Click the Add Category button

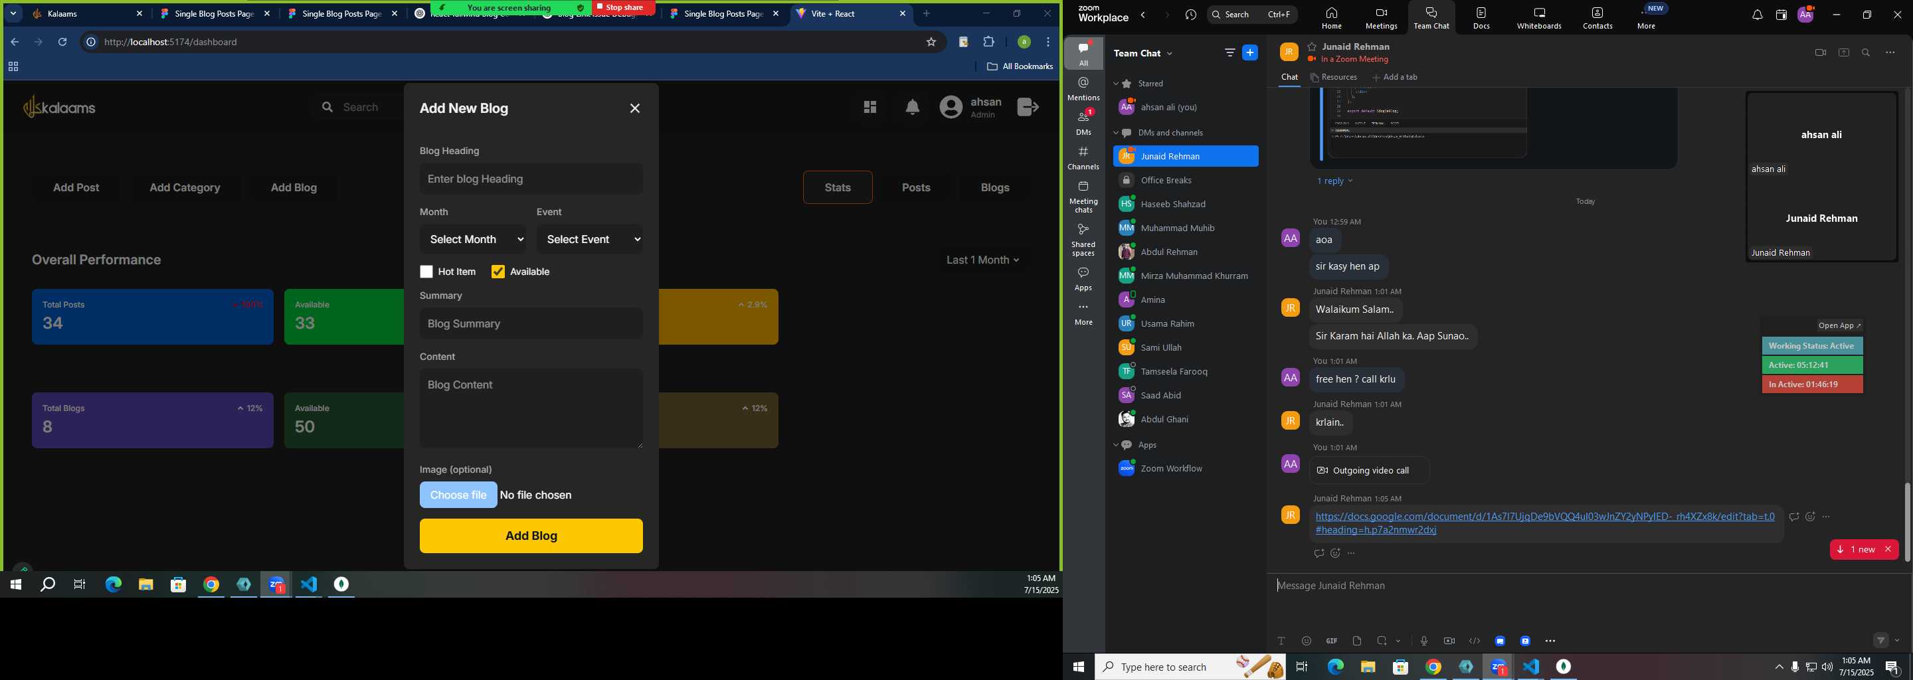tap(185, 188)
